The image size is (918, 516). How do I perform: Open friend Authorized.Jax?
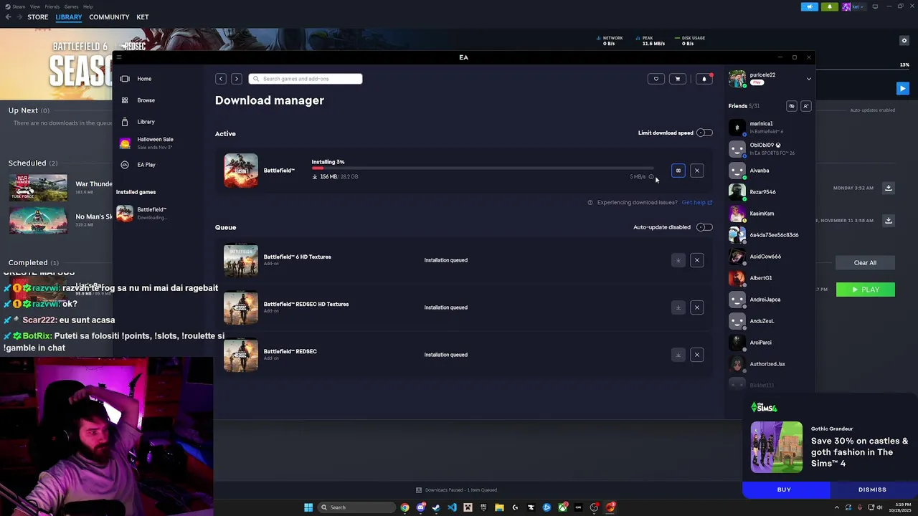tap(767, 364)
